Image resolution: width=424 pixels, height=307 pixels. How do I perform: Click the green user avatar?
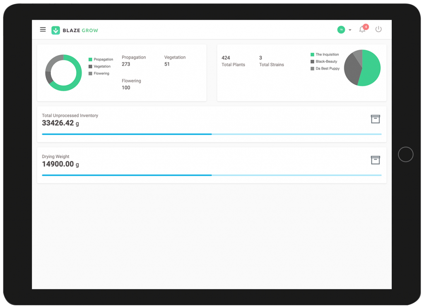[x=341, y=30]
